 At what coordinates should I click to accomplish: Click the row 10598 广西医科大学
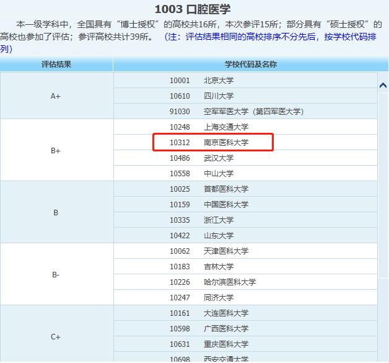coord(245,328)
